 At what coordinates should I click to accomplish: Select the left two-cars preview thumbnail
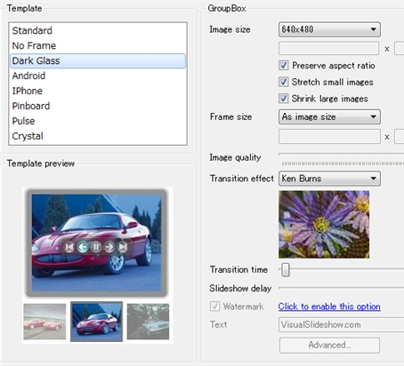click(44, 322)
